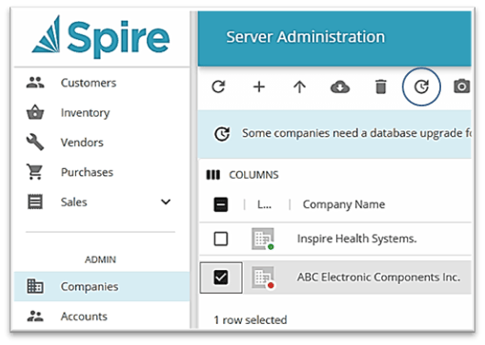Expand the Sales menu chevron
485x345 pixels.
click(x=166, y=202)
